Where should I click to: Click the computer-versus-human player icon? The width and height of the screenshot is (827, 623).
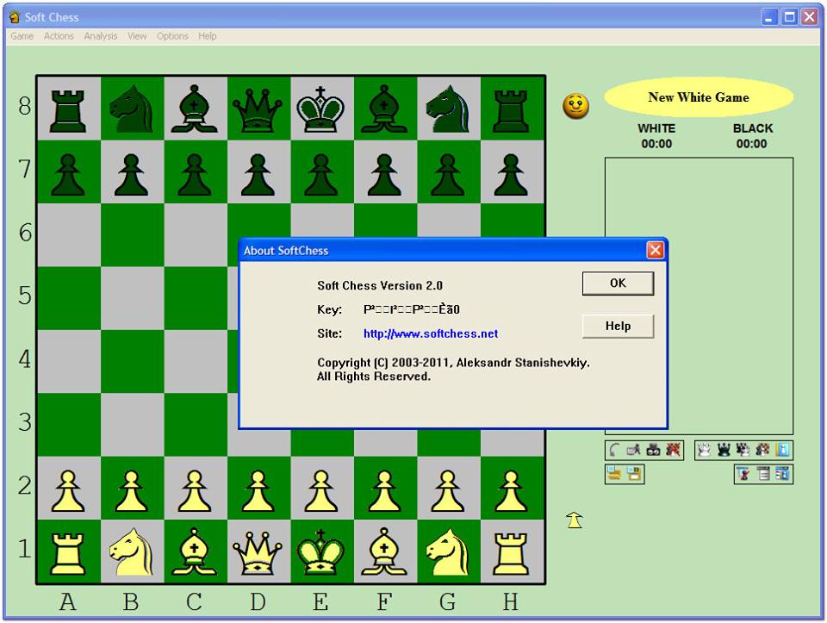633,450
